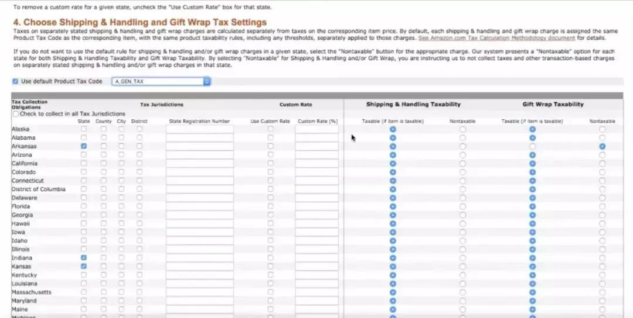
Task: Uncheck the Indiana State checkbox
Action: coord(84,258)
